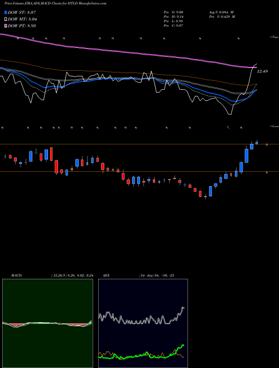Click the Pre L: 8.98 value
The height and width of the screenshot is (368, 279).
coord(174,21)
